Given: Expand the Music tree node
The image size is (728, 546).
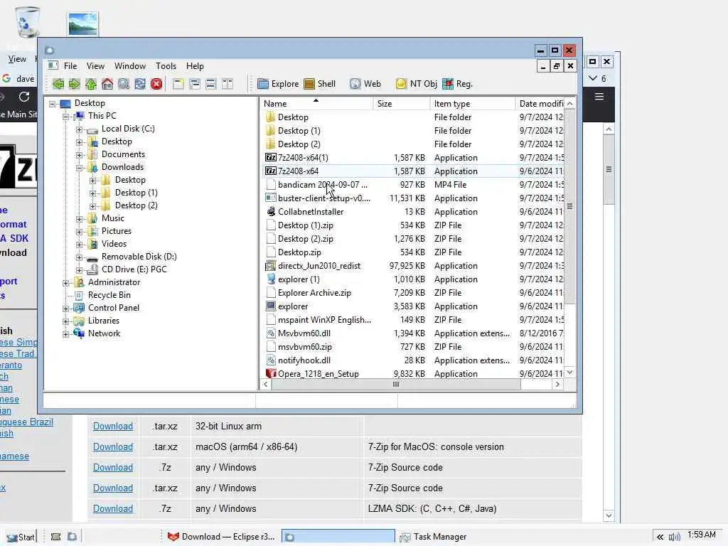Looking at the screenshot, I should pos(80,219).
